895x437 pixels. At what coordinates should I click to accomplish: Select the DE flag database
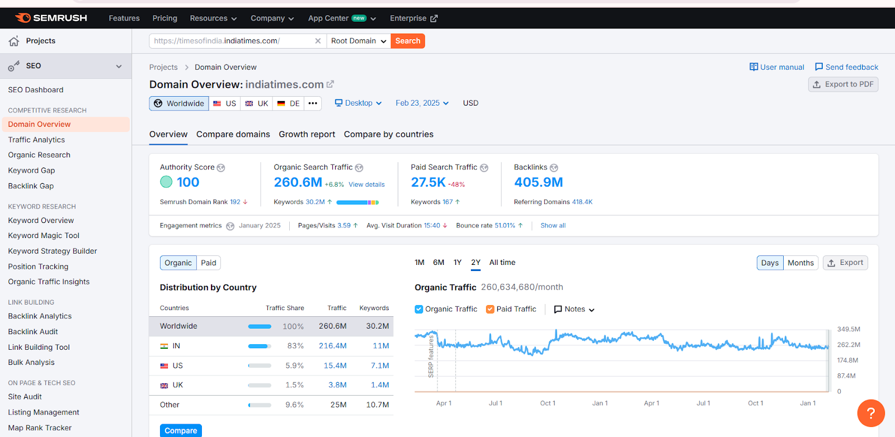[x=289, y=103]
